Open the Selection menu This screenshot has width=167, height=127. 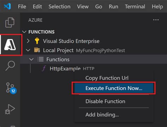click(x=60, y=7)
